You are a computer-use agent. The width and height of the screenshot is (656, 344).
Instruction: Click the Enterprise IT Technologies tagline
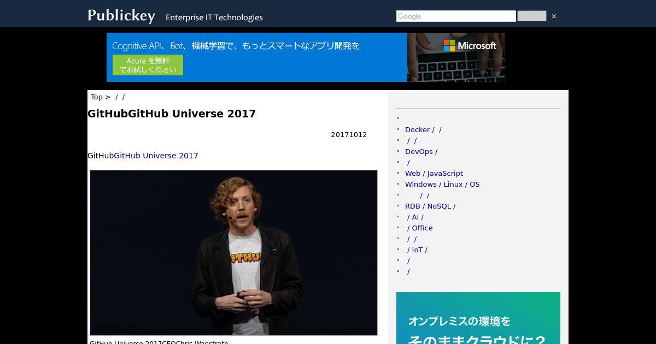(214, 17)
